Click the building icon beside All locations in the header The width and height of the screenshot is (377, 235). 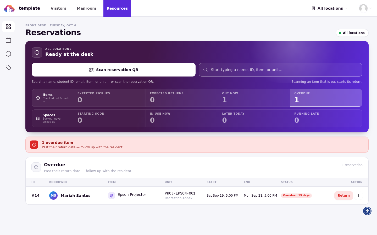coord(313,8)
